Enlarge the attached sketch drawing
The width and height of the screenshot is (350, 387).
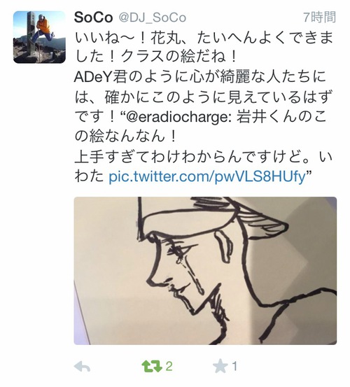click(x=205, y=271)
